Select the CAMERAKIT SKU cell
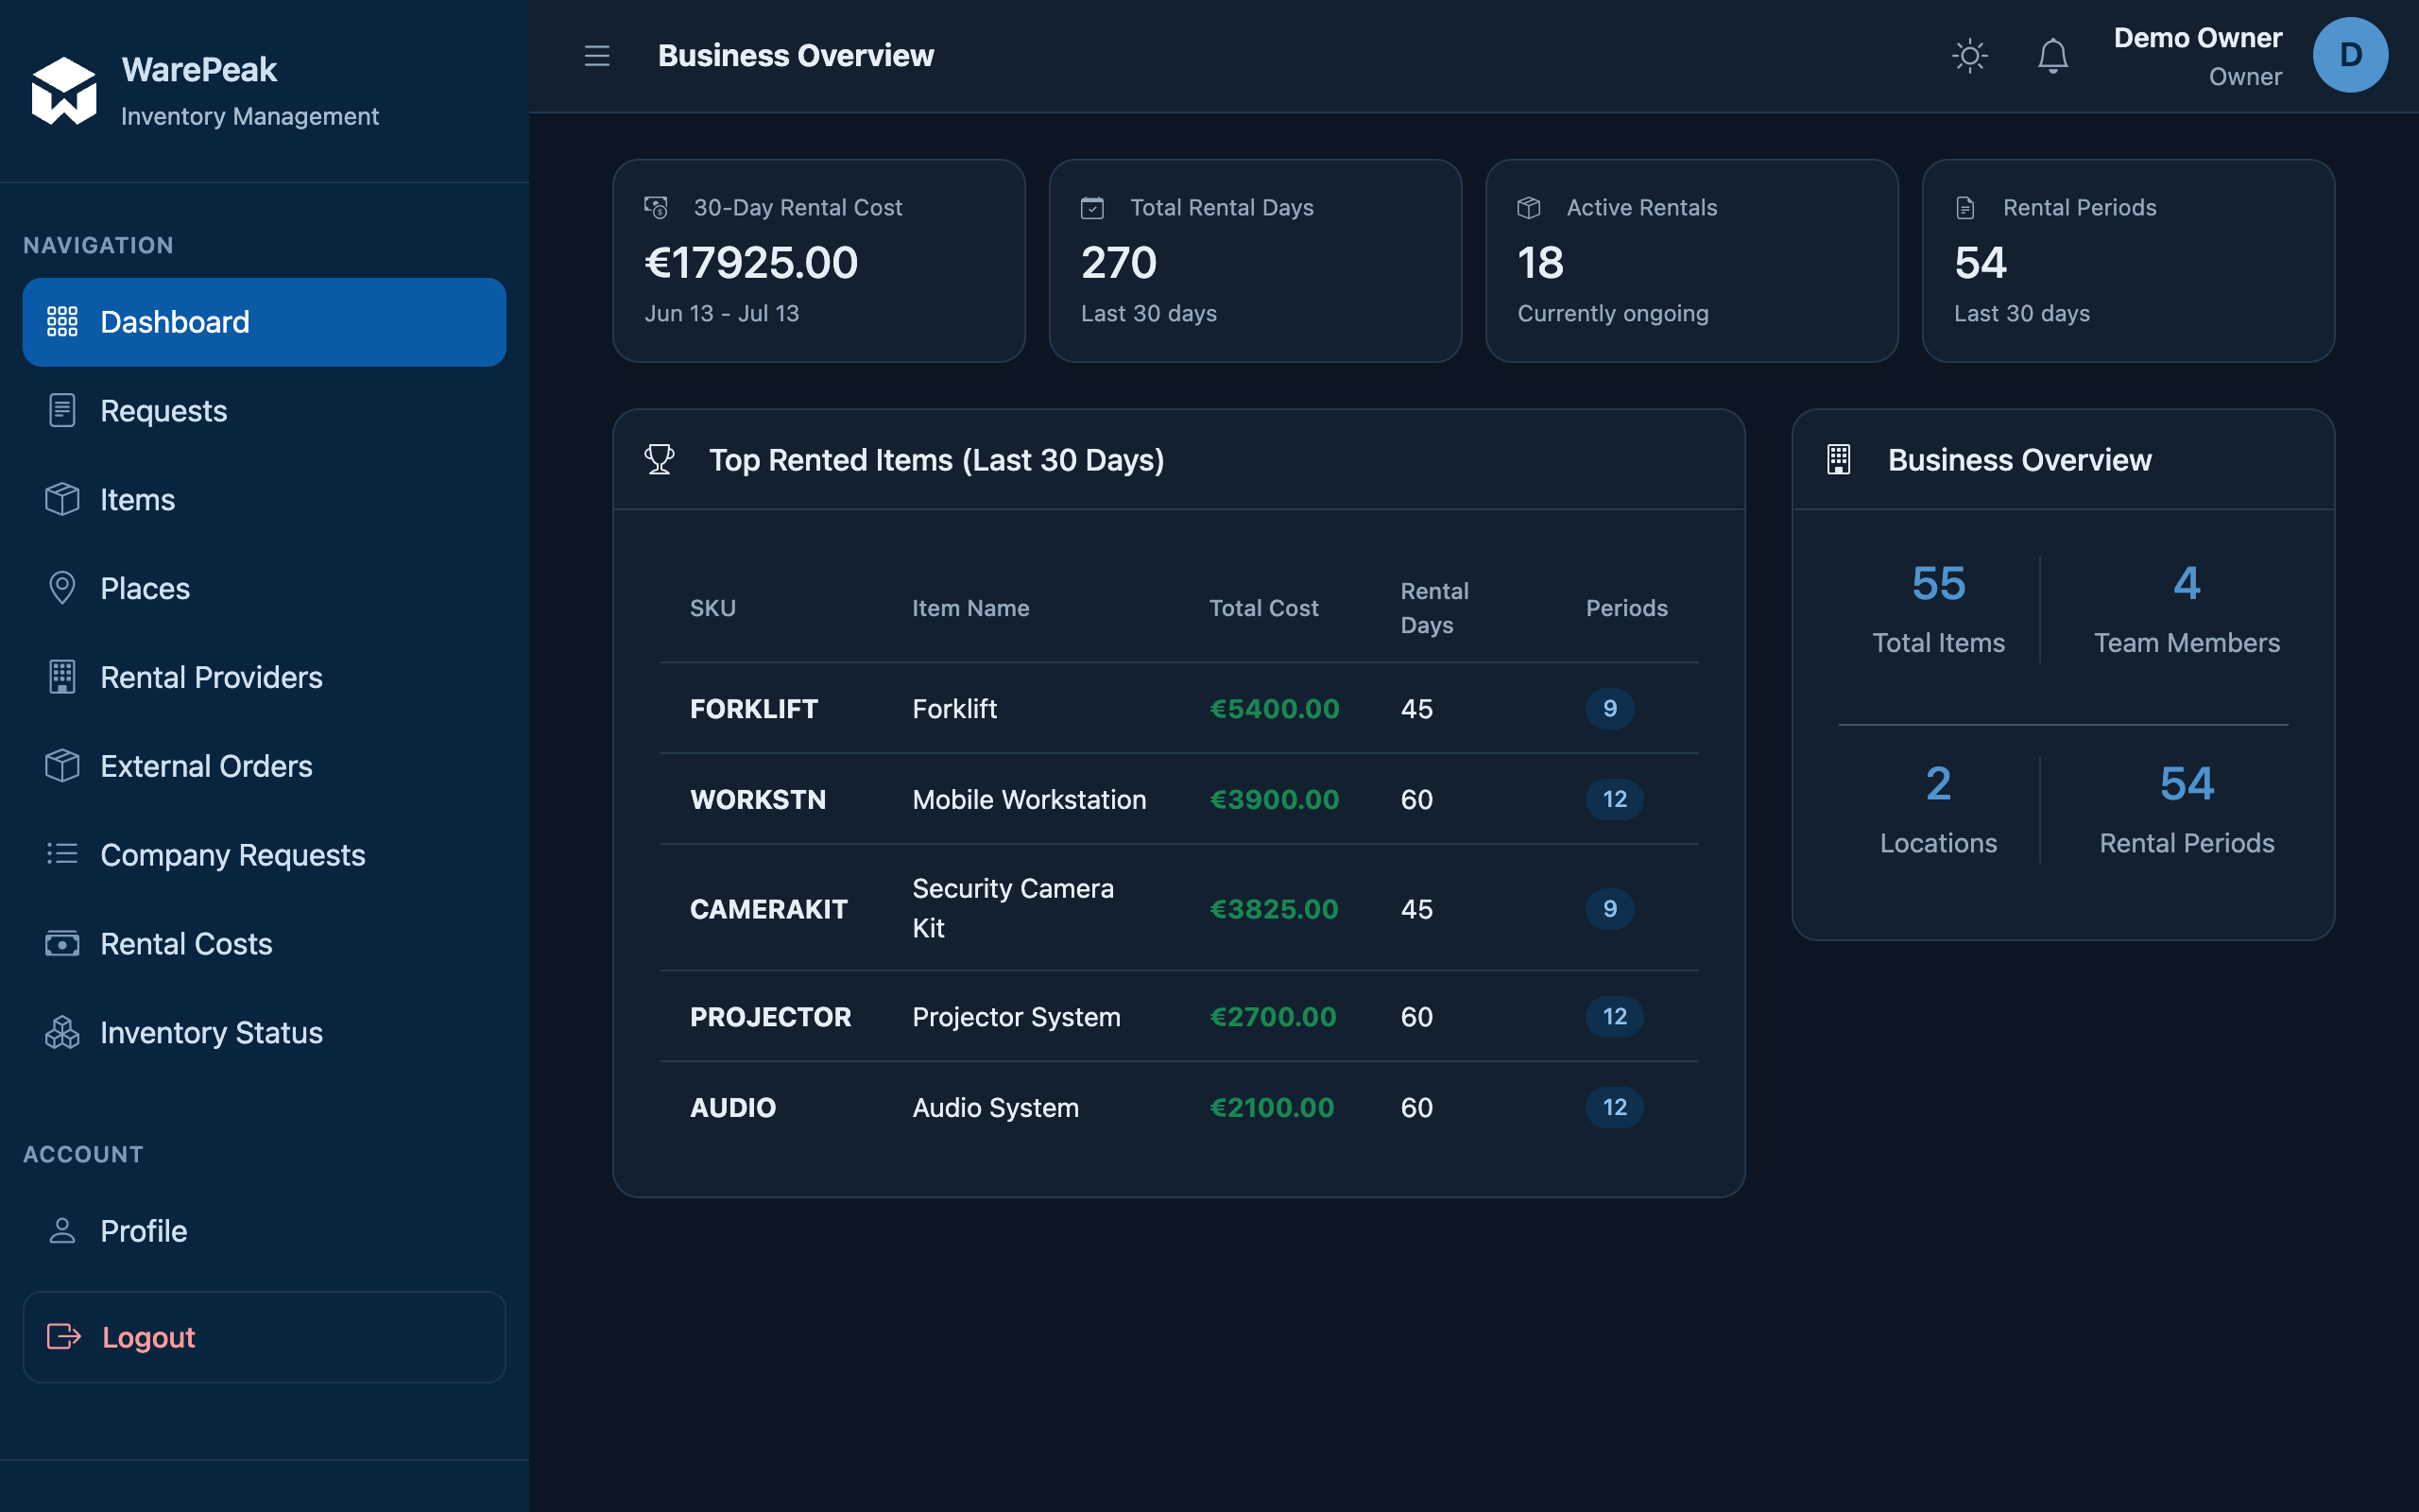Image resolution: width=2419 pixels, height=1512 pixels. point(768,908)
